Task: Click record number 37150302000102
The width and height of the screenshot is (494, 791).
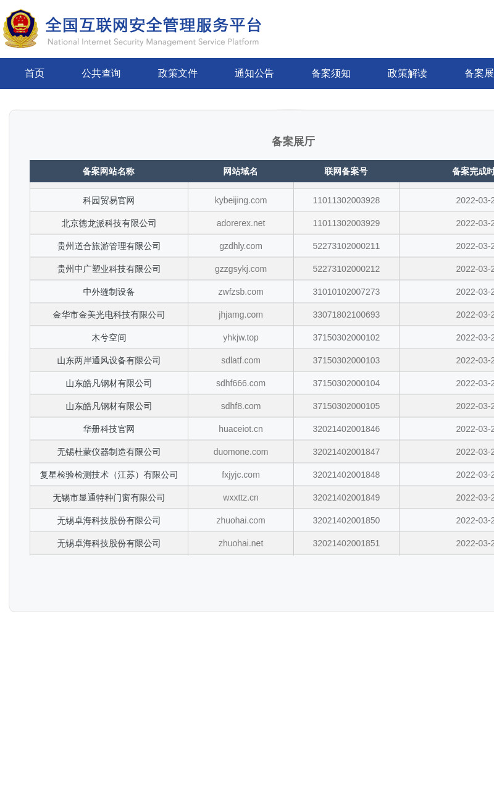Action: (346, 337)
